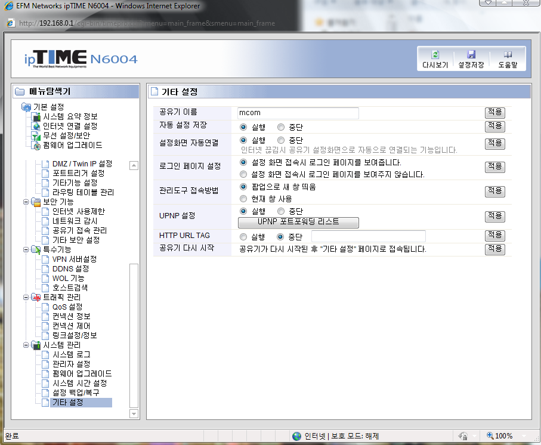Click the page icon next to 시스템 로그
Screen dimensions: 541x445
tap(45, 354)
